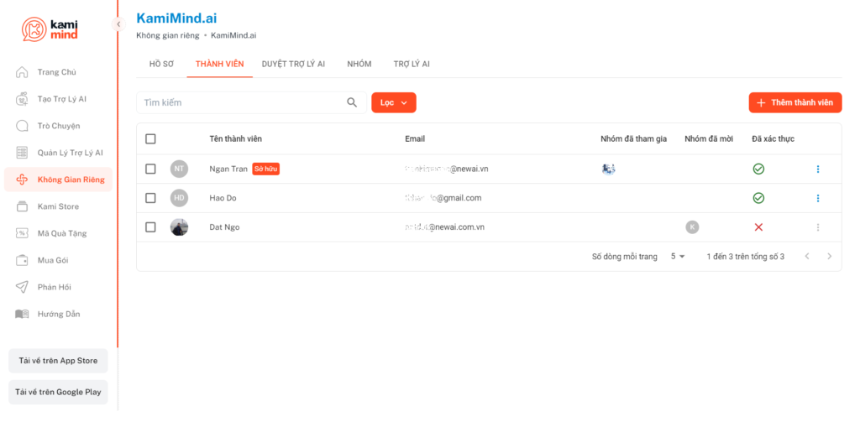Viewport: 860px width, 448px height.
Task: Select the Hao Do row checkbox
Action: click(x=150, y=198)
